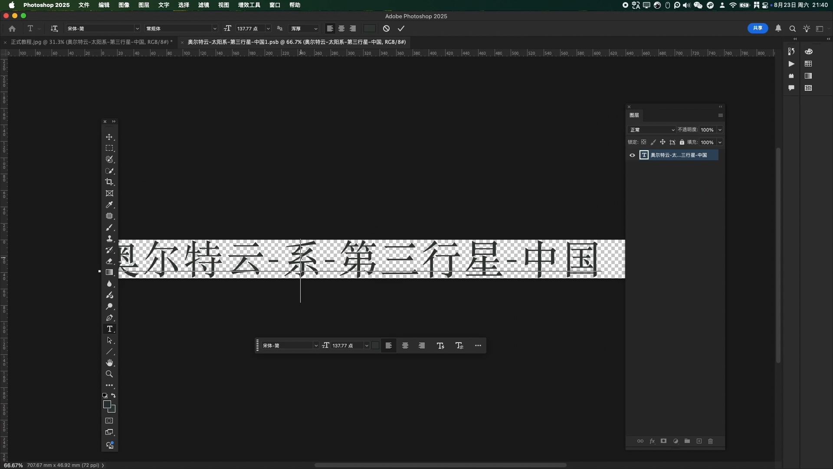Toggle prevent artboard auto-nesting lock

672,142
